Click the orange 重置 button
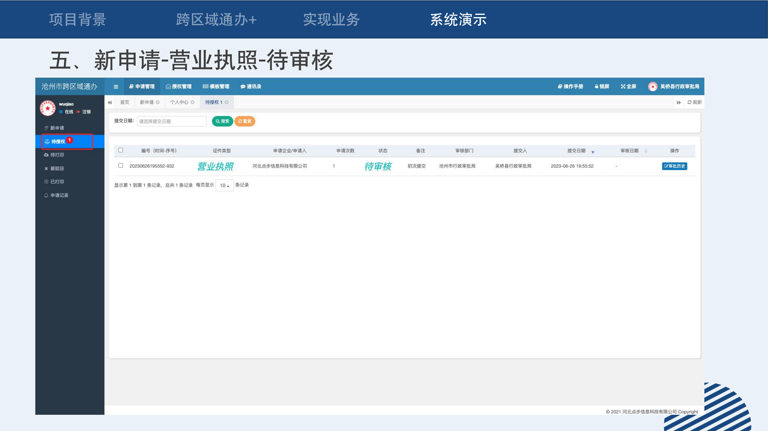Screen dimensions: 768x431 pyautogui.click(x=244, y=121)
